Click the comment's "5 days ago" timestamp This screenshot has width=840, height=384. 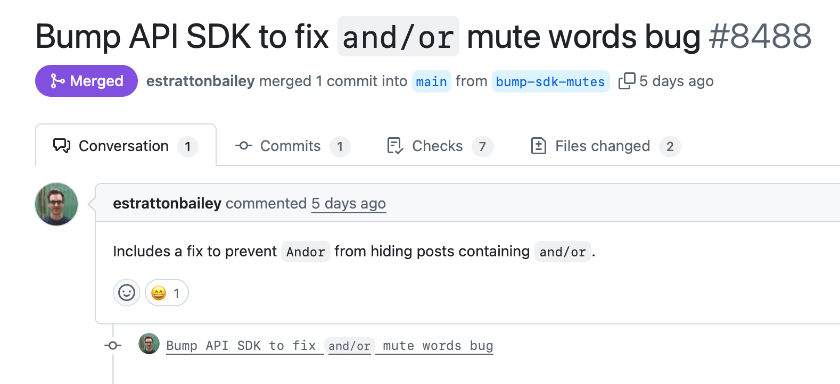(349, 204)
